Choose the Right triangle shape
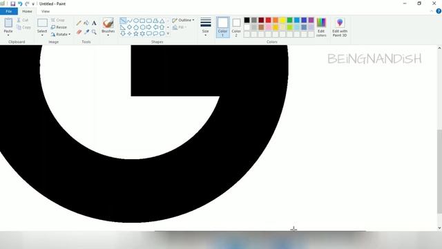 (123, 28)
